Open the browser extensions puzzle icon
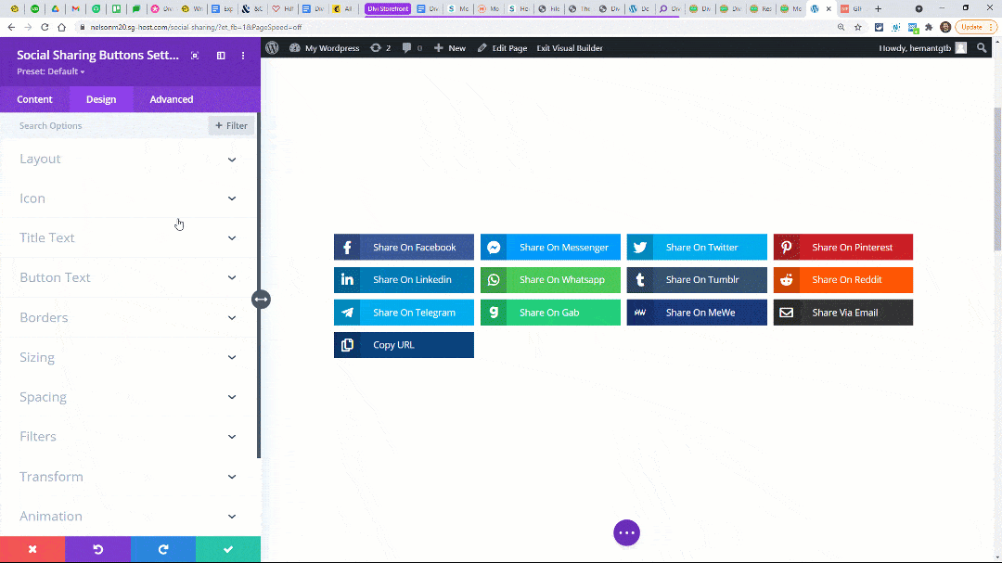This screenshot has height=563, width=1002. [x=929, y=28]
